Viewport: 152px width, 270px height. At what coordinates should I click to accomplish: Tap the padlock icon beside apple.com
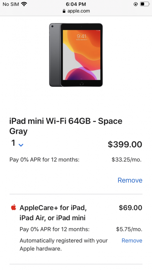click(x=64, y=11)
